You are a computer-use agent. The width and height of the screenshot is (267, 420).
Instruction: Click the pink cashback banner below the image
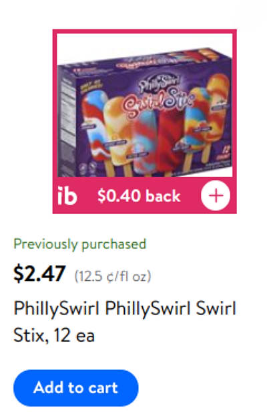tap(145, 195)
